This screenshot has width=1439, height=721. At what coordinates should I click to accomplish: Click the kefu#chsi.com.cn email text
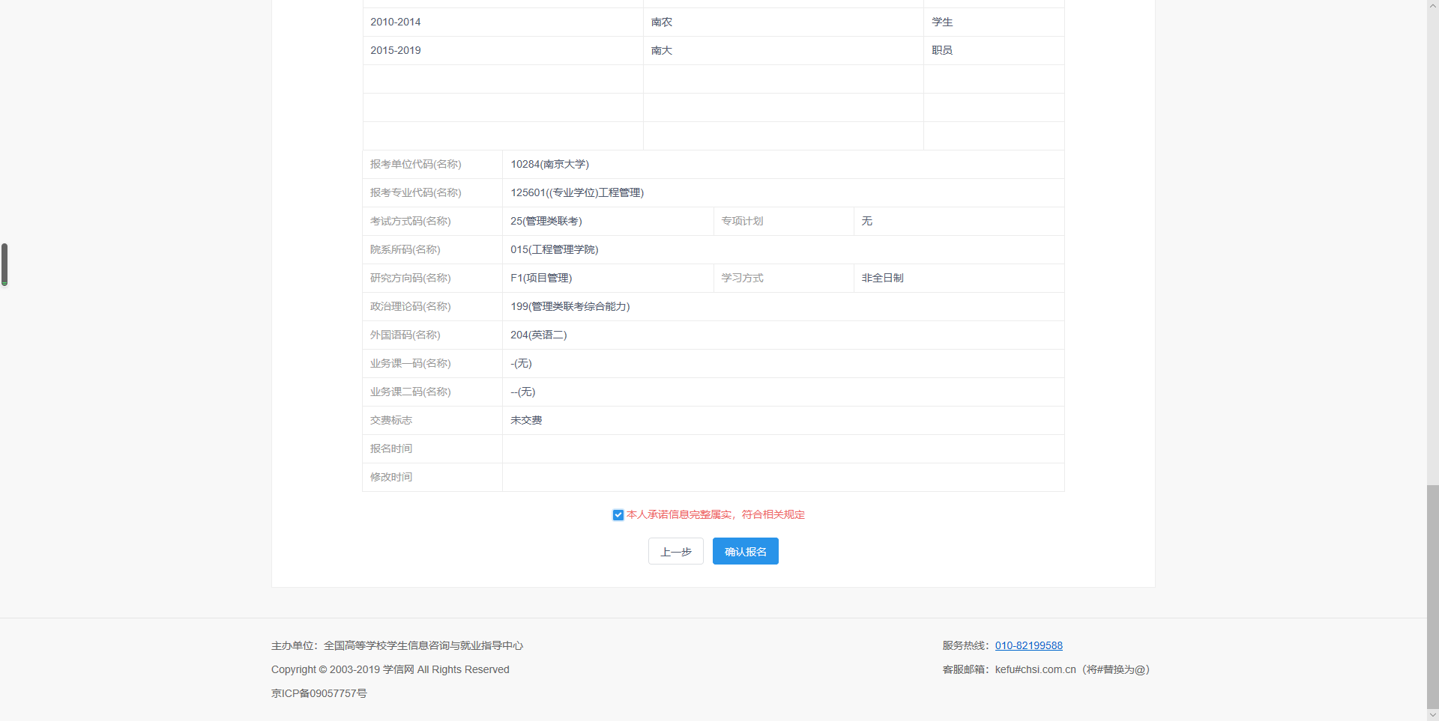coord(1035,669)
